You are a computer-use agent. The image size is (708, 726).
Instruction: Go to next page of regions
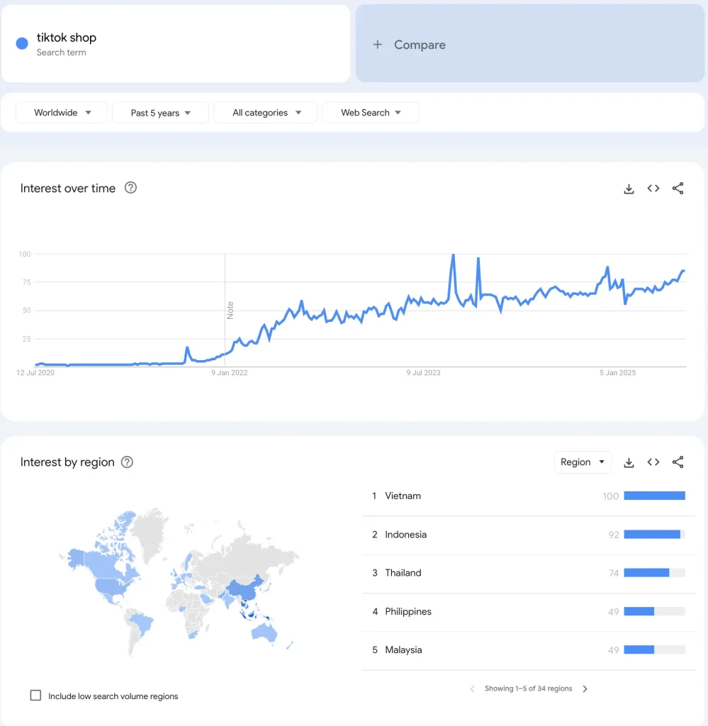[585, 688]
